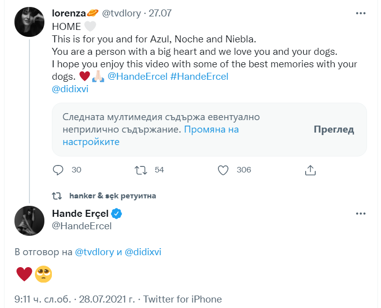Screen dimensions: 381x308
Task: Open Hande Erçel's profile avatar
Action: tap(30, 220)
